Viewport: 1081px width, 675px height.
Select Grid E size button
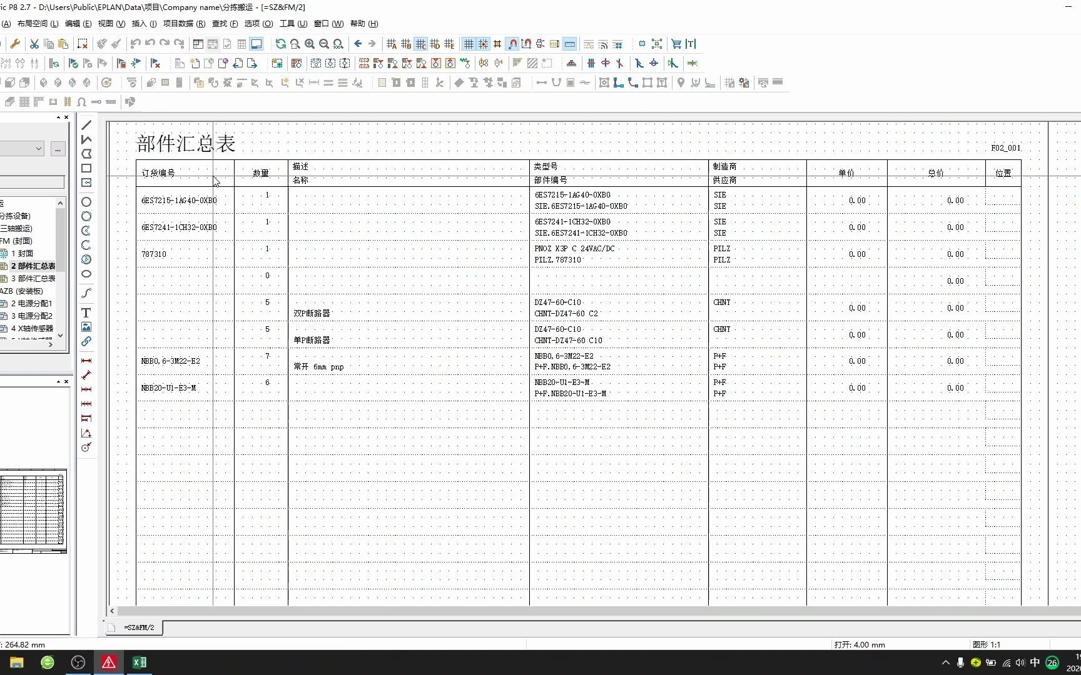click(x=450, y=44)
